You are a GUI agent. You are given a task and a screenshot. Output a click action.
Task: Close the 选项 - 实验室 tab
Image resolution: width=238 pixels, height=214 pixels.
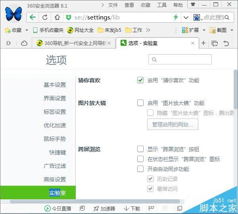pos(193,43)
